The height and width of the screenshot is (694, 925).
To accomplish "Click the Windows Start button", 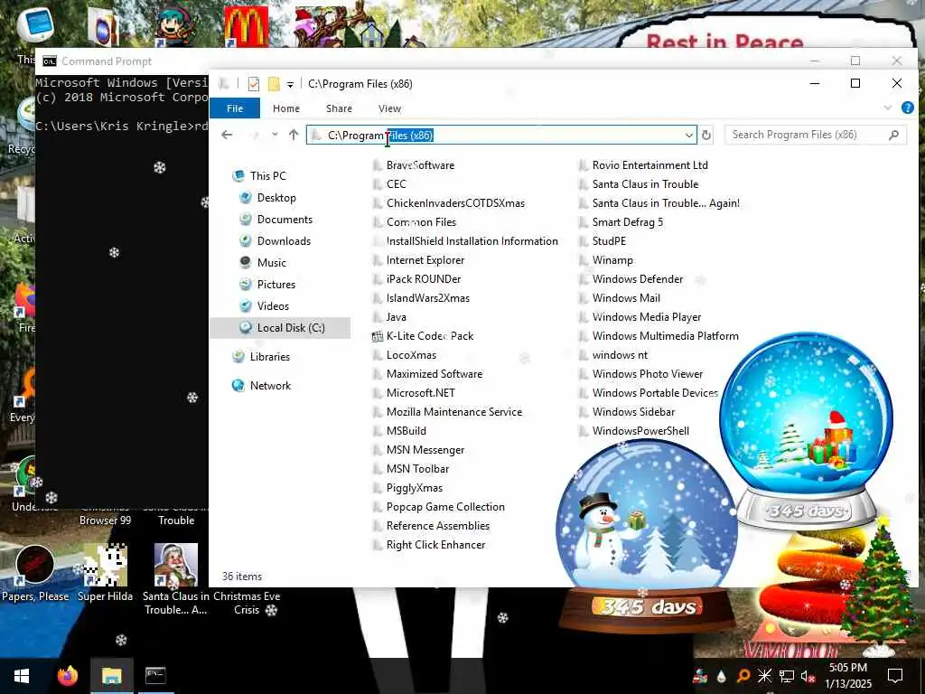I will tap(22, 676).
